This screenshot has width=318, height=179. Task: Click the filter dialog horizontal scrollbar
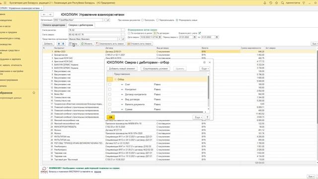coord(157,112)
